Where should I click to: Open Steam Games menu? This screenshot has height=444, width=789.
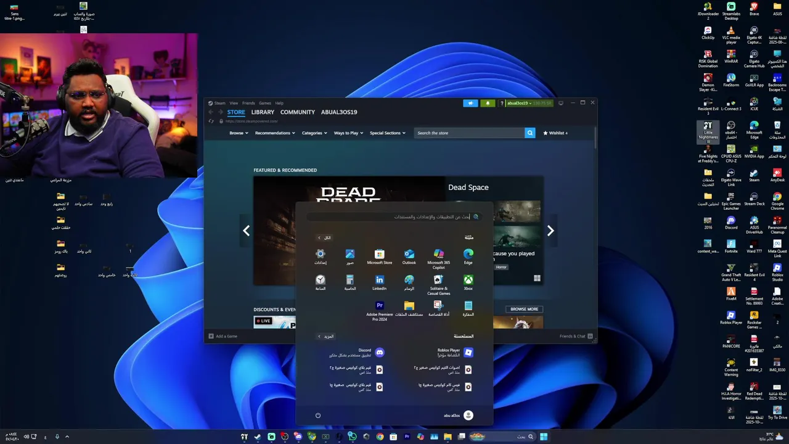(x=265, y=103)
